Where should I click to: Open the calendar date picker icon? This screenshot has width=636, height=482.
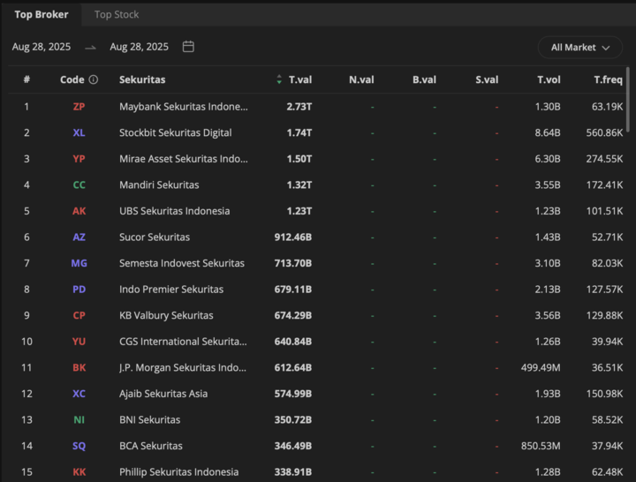188,47
